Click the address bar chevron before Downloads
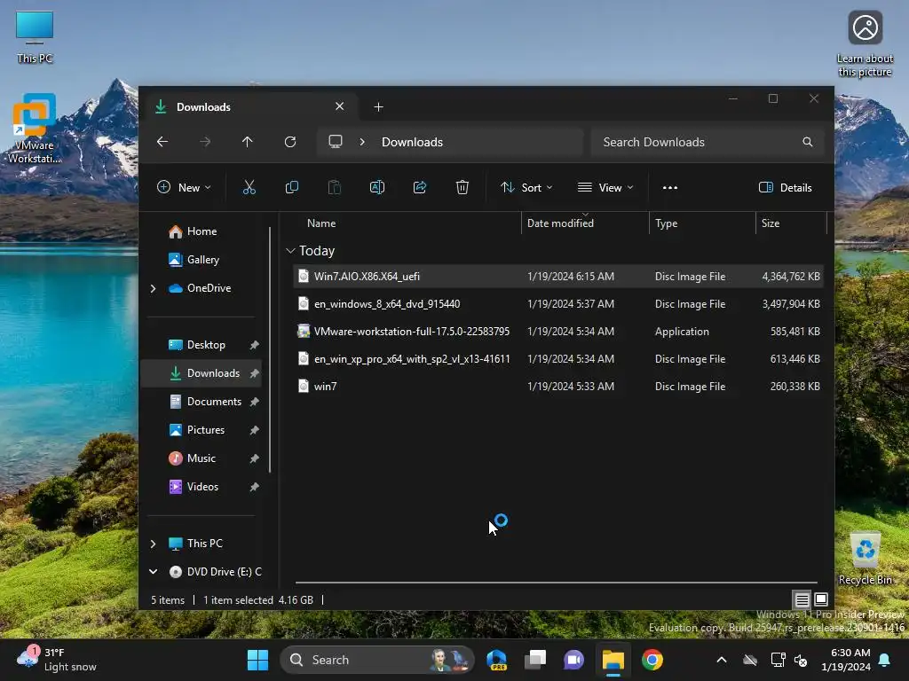Image resolution: width=909 pixels, height=681 pixels. pos(362,142)
